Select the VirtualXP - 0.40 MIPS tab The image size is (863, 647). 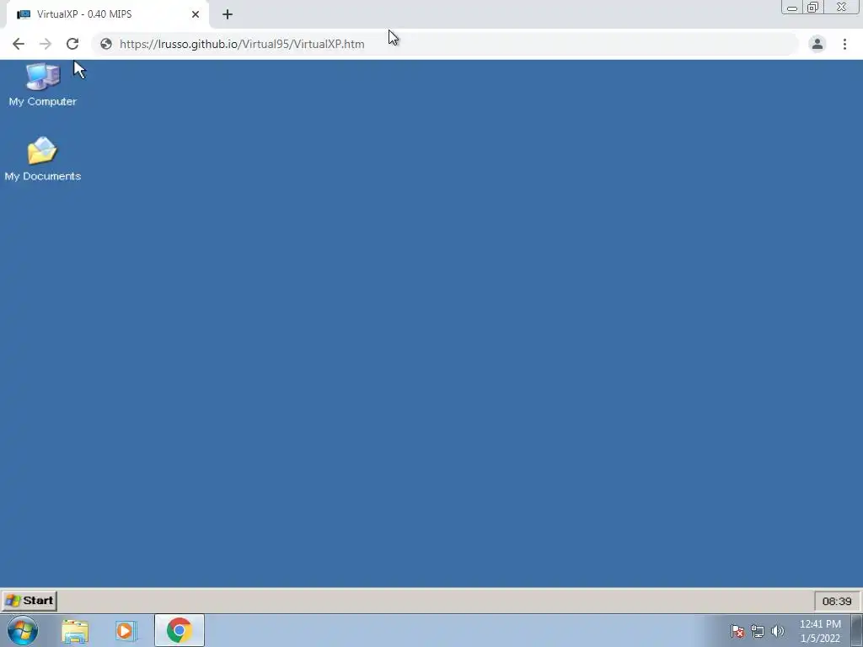point(107,14)
